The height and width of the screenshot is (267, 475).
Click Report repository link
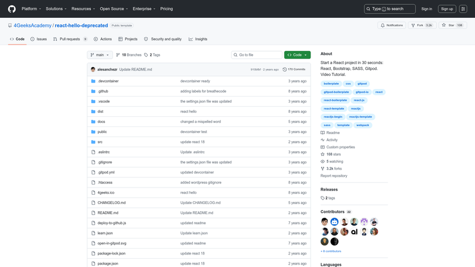click(x=334, y=176)
